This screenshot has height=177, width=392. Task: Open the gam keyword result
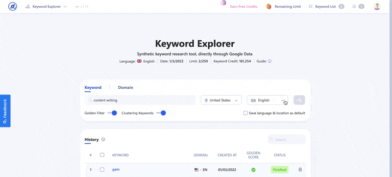point(116,170)
